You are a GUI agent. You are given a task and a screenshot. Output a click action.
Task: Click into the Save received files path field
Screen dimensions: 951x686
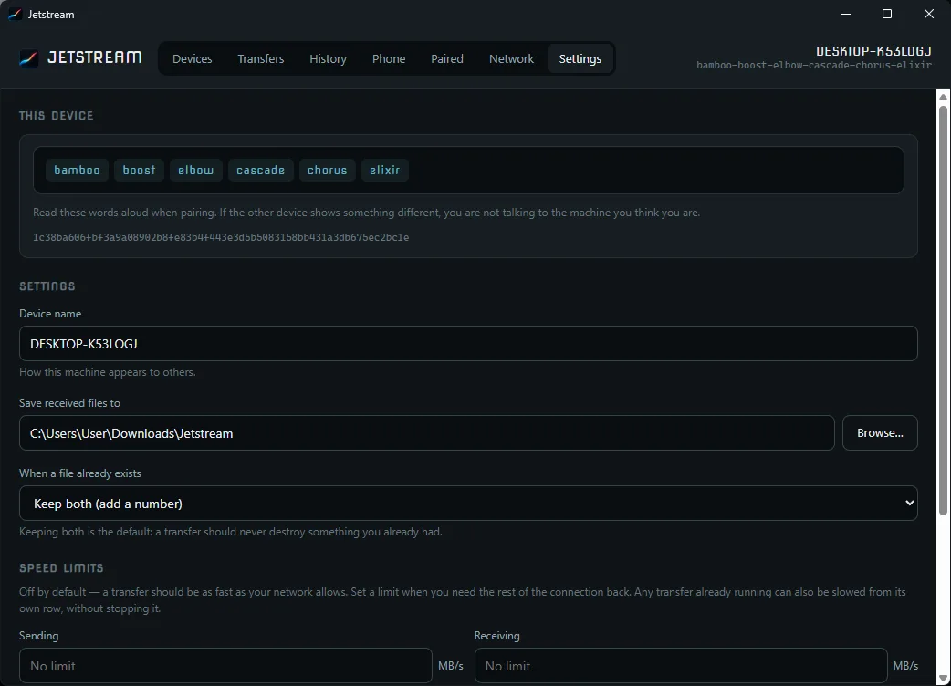(427, 432)
